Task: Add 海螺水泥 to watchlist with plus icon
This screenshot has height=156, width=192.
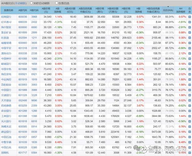Action: click(x=189, y=127)
